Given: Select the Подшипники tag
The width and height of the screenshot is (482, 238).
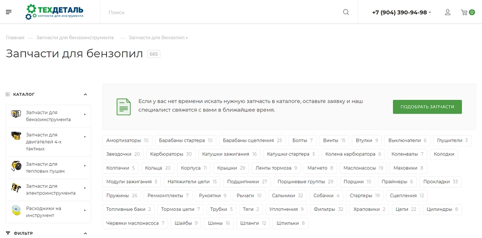Looking at the screenshot, I should pyautogui.click(x=247, y=182).
